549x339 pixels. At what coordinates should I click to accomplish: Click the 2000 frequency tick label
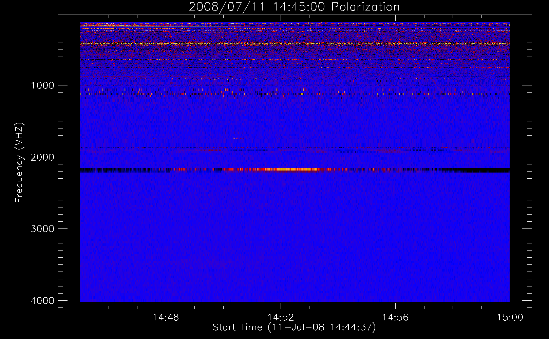coord(42,157)
